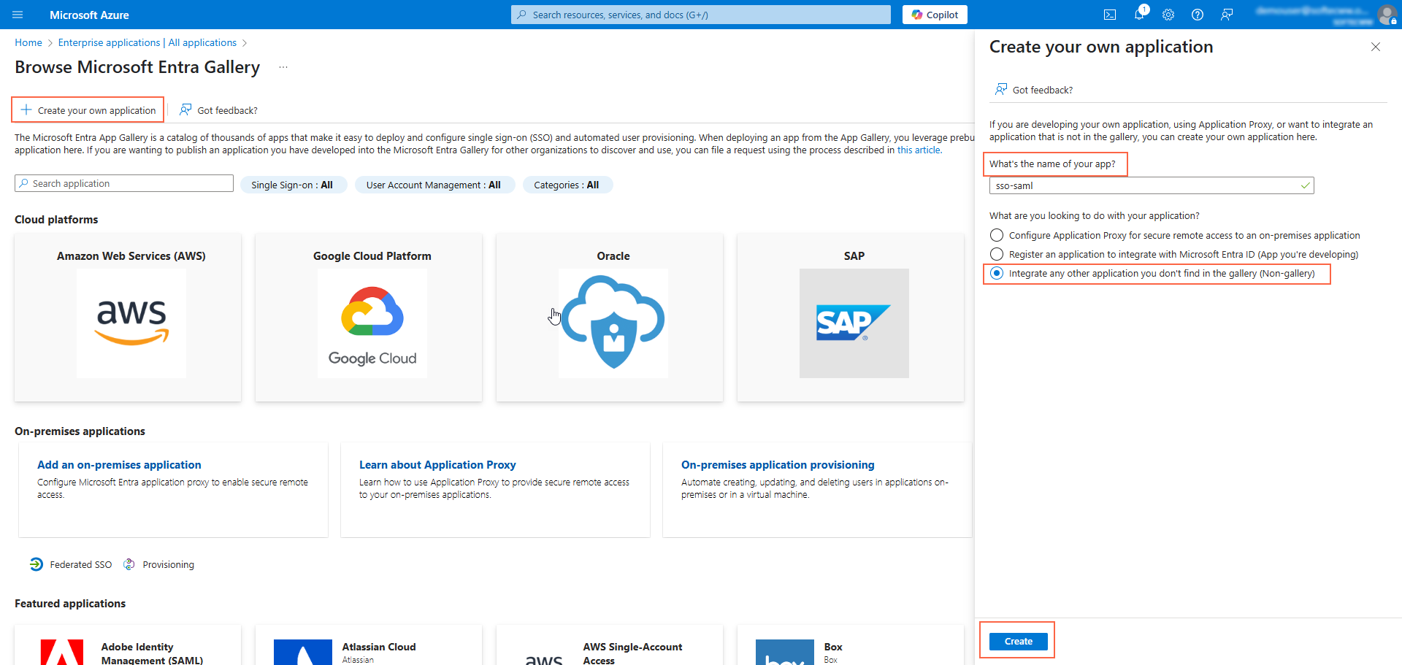Open Cloud Shell from the top bar
The height and width of the screenshot is (665, 1402).
1109,15
